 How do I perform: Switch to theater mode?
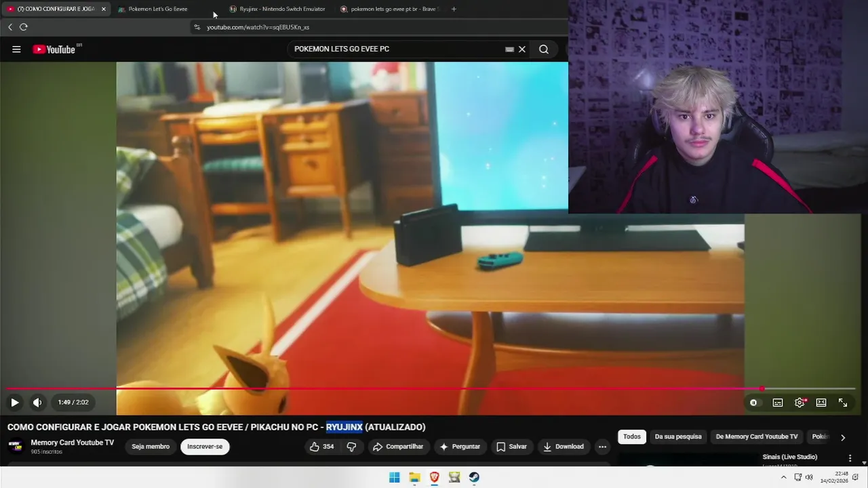pos(821,403)
